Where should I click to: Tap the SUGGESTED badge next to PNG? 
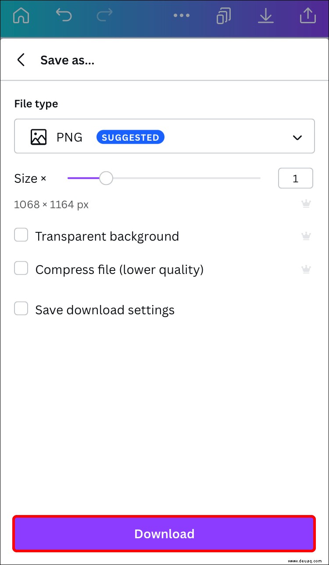click(130, 138)
